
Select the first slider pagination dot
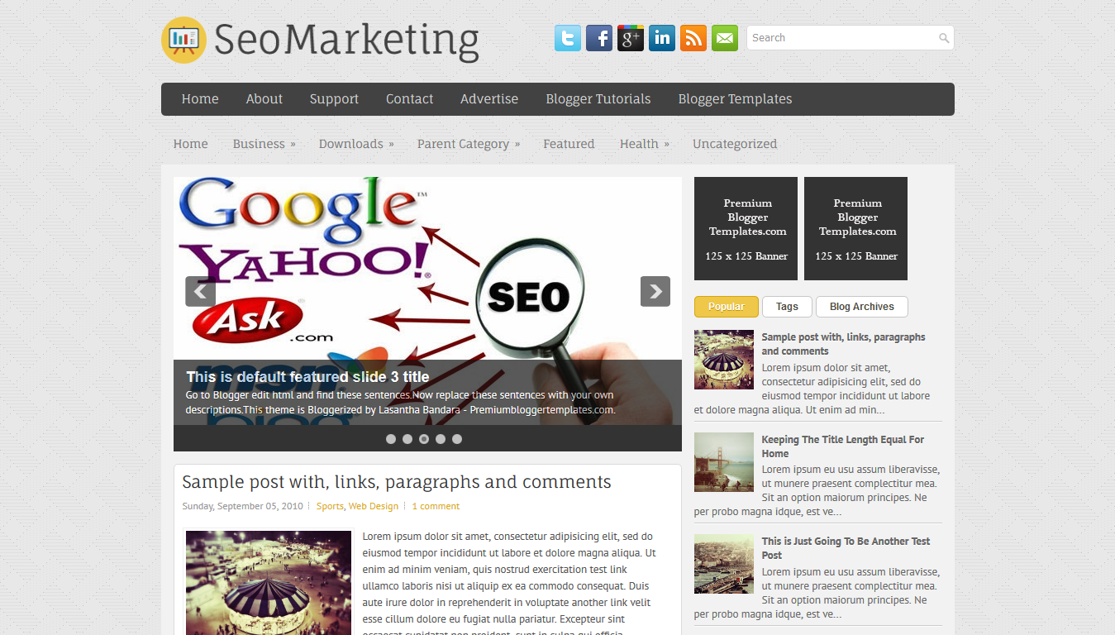coord(391,439)
